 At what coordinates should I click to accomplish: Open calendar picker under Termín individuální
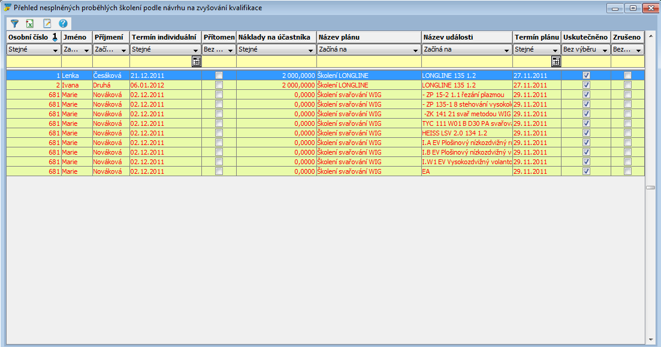click(x=196, y=61)
